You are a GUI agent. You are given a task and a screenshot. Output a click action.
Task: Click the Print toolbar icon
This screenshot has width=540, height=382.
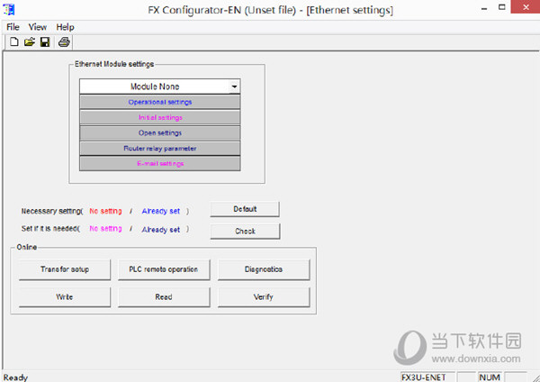pos(64,42)
